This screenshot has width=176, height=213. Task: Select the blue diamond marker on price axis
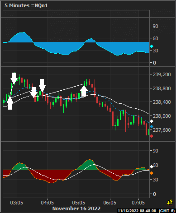(152, 127)
